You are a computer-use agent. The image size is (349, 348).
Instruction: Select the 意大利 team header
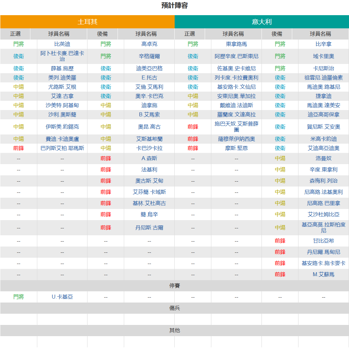click(x=262, y=22)
